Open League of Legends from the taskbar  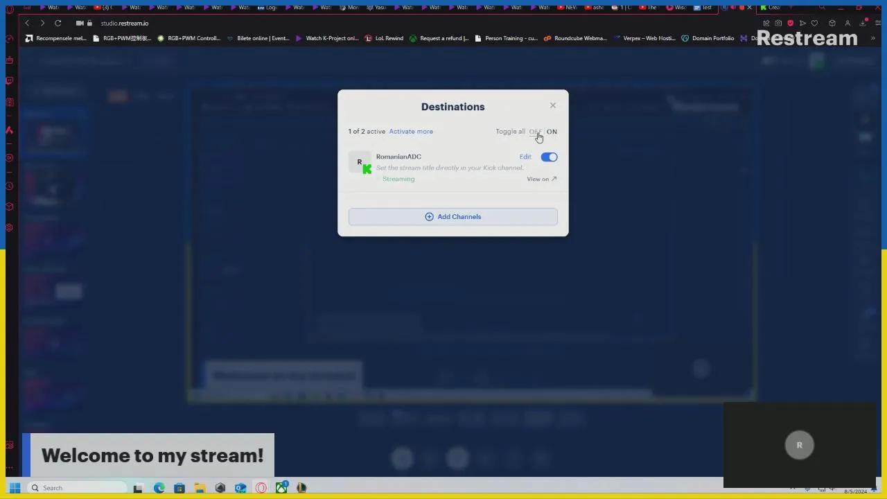[x=301, y=488]
